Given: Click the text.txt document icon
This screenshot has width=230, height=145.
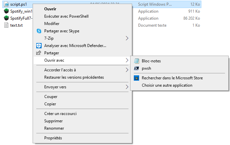Looking at the screenshot, I should tap(6, 25).
